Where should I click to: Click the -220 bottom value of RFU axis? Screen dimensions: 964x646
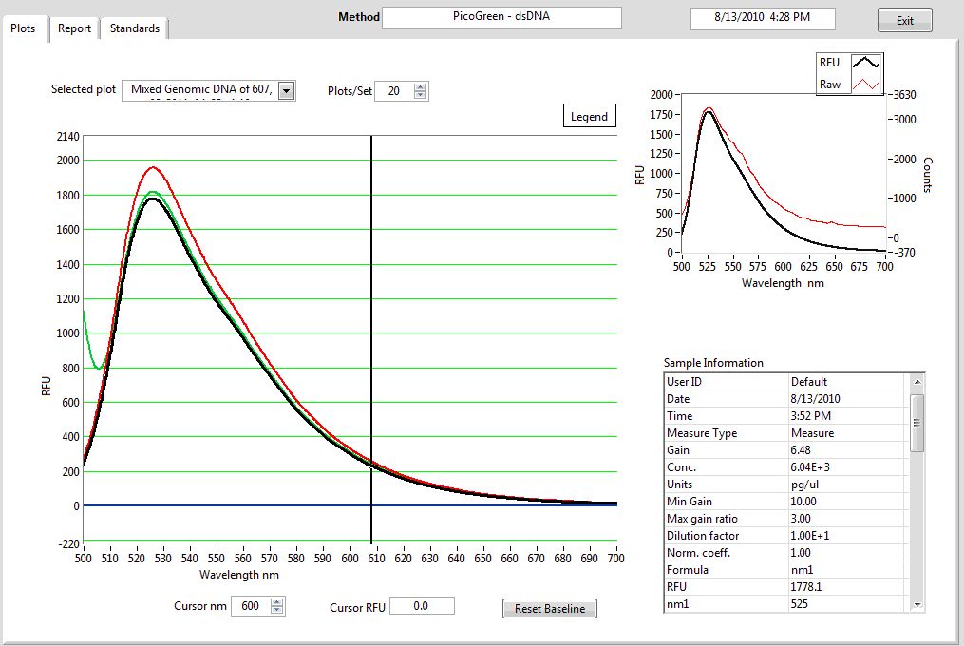[x=68, y=543]
